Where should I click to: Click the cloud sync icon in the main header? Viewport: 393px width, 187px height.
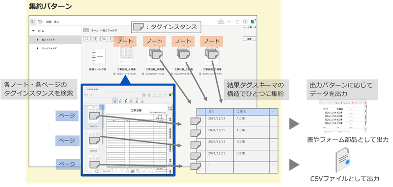pos(221,22)
